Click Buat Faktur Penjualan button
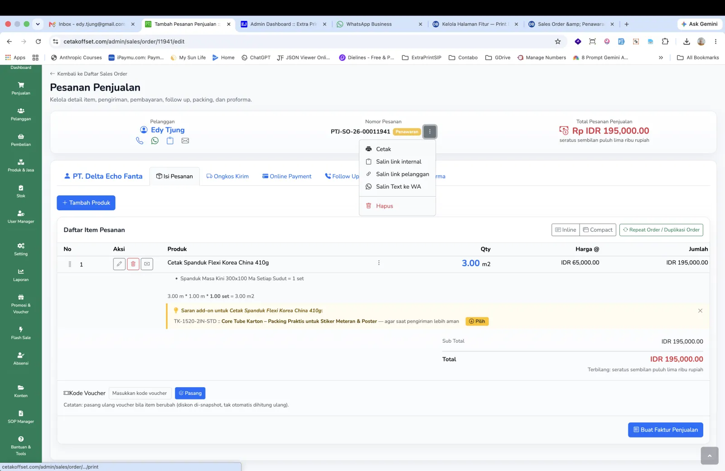 click(666, 430)
